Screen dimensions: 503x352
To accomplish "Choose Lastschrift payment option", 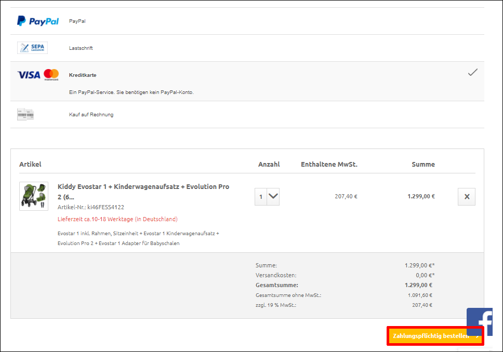I will click(x=247, y=48).
